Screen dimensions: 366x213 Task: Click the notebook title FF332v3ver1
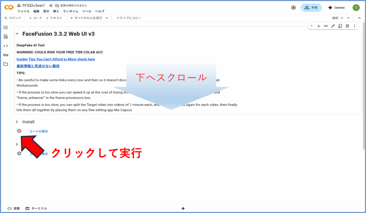coord(33,5)
